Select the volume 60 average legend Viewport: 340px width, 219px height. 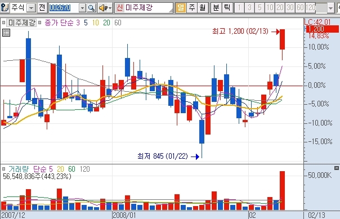[72, 169]
